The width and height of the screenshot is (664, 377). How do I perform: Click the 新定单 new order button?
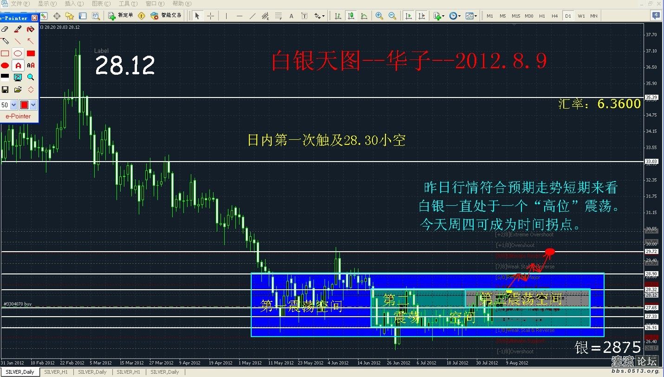[121, 16]
